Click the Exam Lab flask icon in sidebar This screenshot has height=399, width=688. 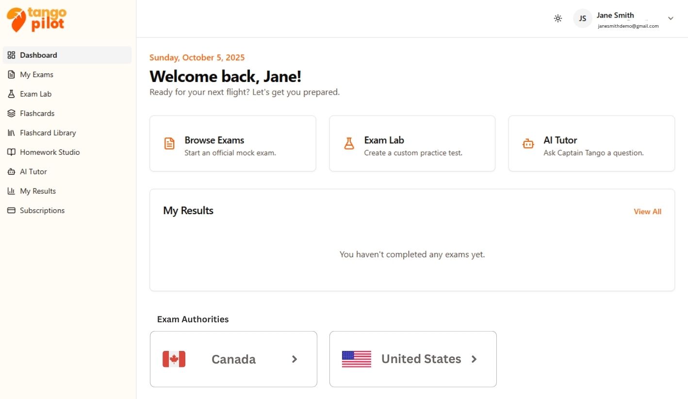[x=12, y=94]
